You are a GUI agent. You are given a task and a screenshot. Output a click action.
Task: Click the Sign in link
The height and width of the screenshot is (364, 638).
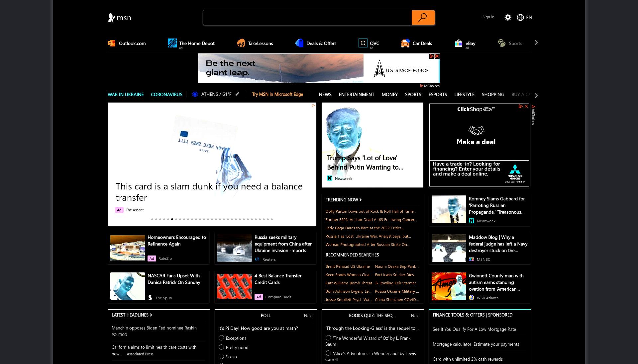click(x=488, y=17)
